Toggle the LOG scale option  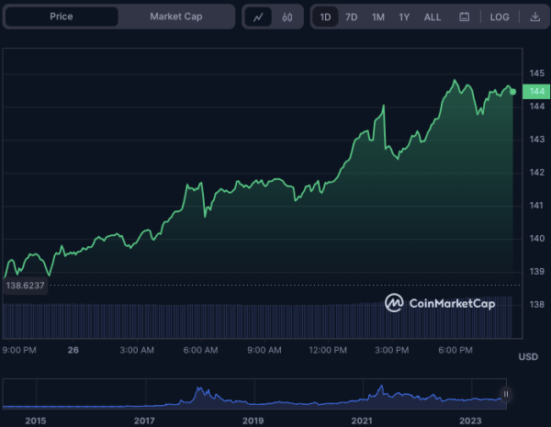(500, 17)
